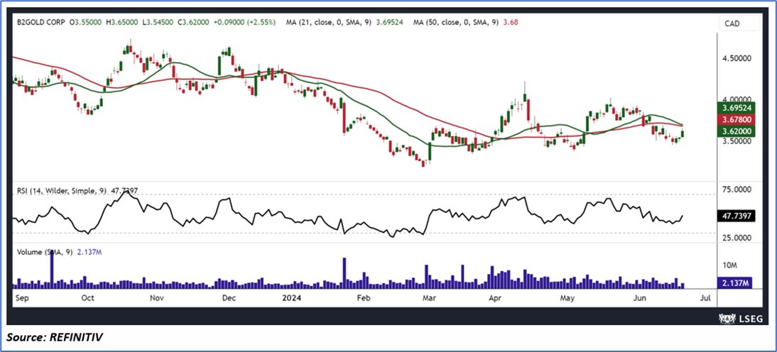This screenshot has height=352, width=777.
Task: Click the Jun label on time axis
Action: click(640, 299)
